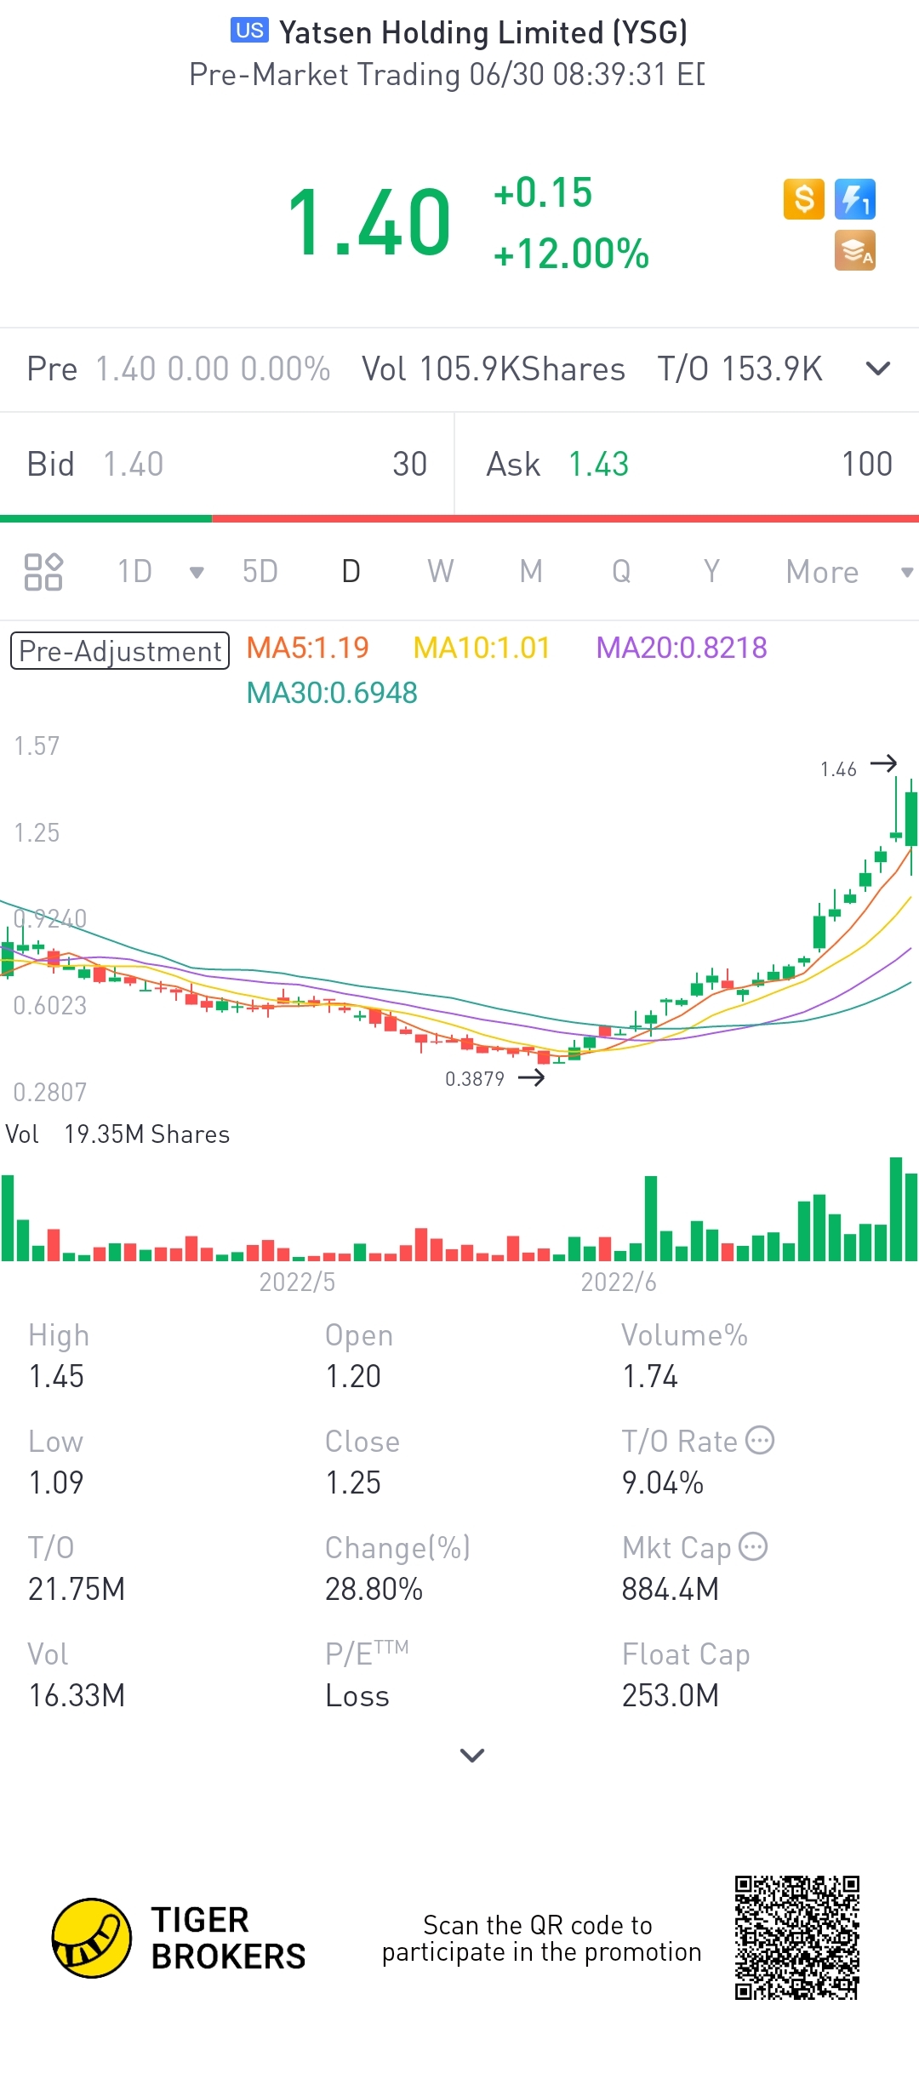Open the chart layout grid icon

pos(43,572)
